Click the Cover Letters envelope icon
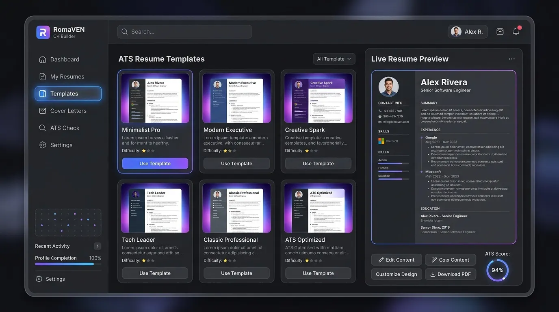The height and width of the screenshot is (312, 559). (x=42, y=110)
